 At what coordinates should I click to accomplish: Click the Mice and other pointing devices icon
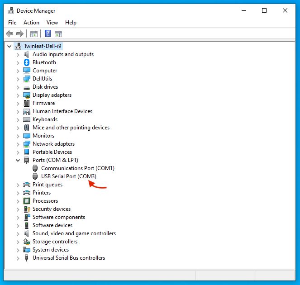[27, 128]
